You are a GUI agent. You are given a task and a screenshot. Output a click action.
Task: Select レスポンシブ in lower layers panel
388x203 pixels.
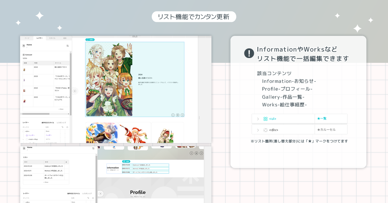pos(87,193)
